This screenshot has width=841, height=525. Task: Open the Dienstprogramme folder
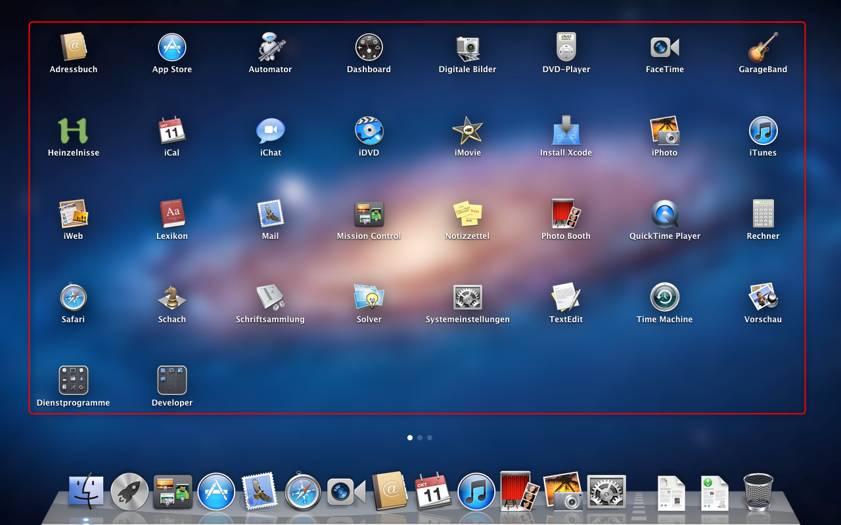pyautogui.click(x=73, y=380)
